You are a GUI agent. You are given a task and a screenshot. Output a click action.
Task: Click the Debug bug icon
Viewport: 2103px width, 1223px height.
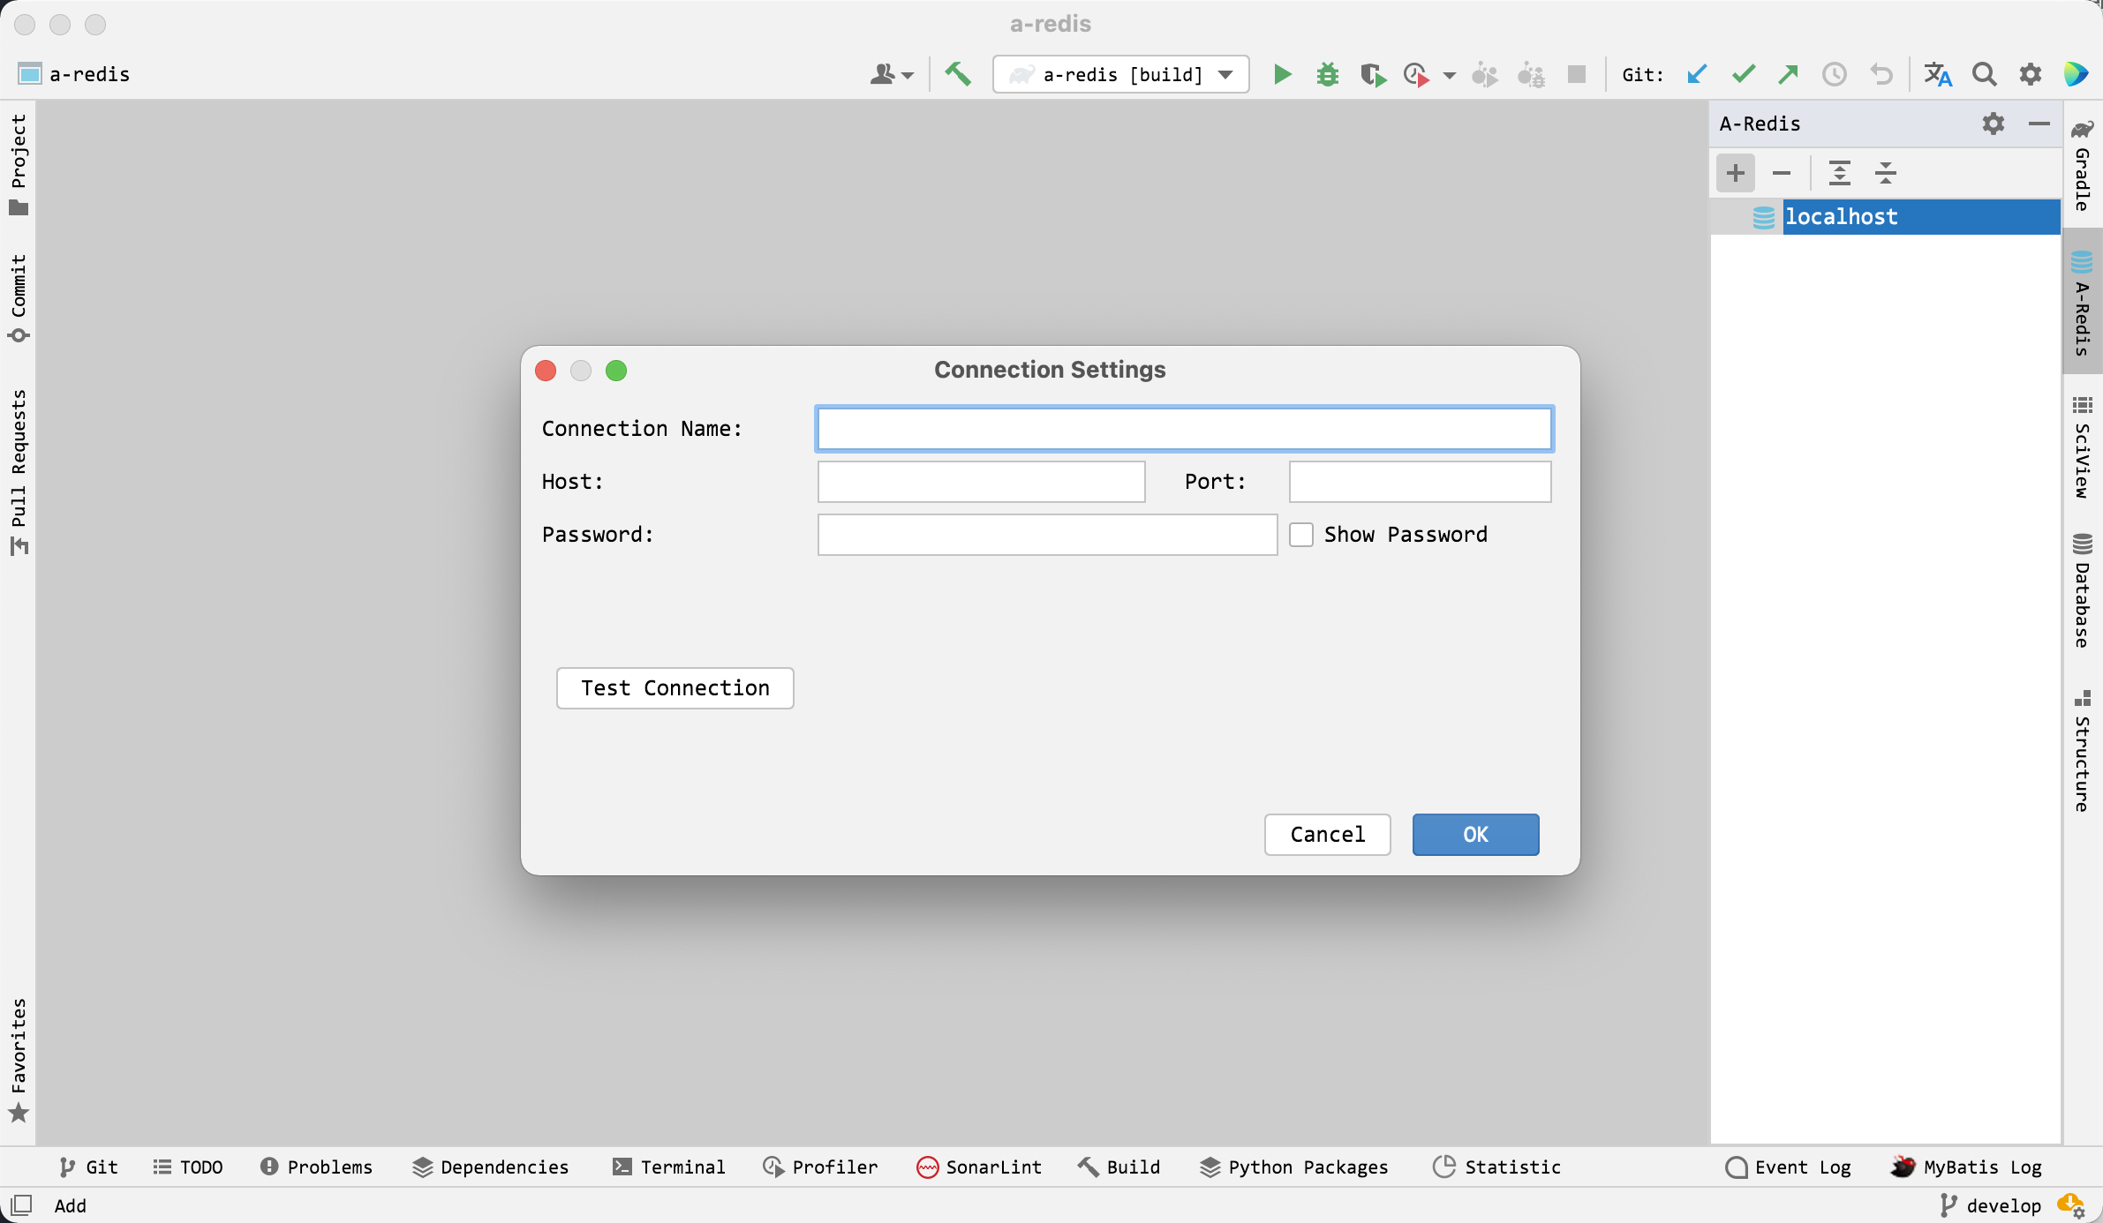(x=1327, y=75)
